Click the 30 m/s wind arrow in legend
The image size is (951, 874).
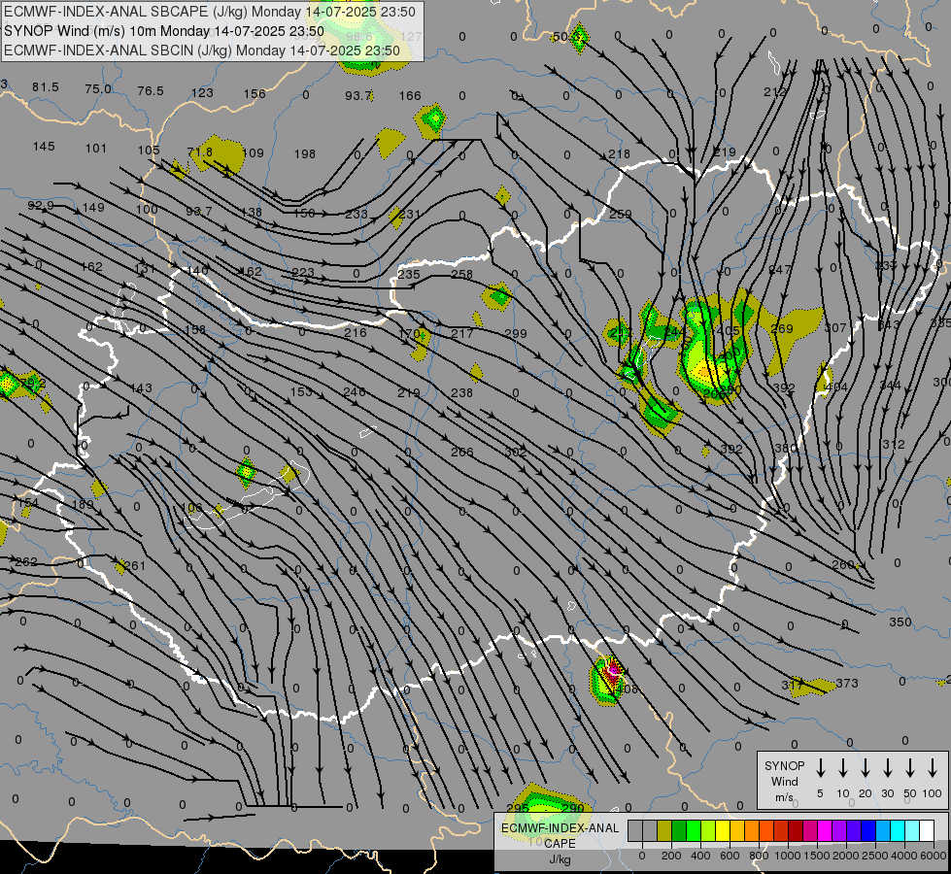tap(888, 768)
